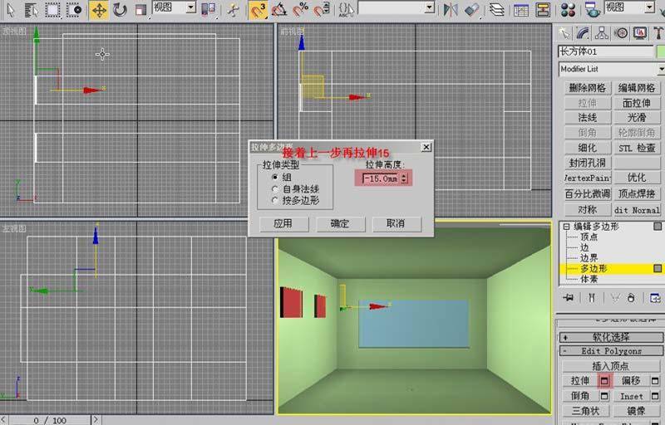The width and height of the screenshot is (665, 425).
Task: Click the 编辑网格 modifier button
Action: (x=637, y=88)
